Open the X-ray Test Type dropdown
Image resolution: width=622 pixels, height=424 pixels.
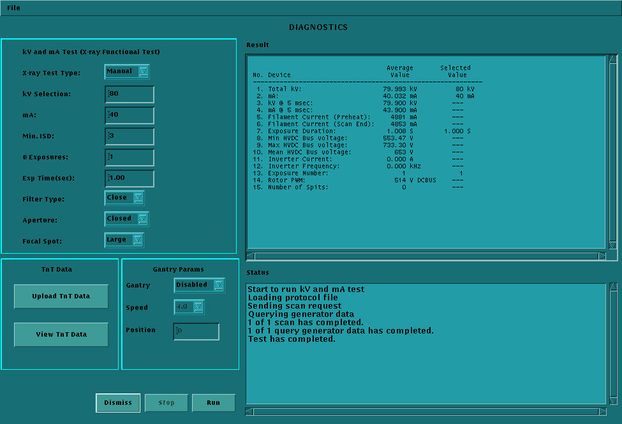tap(127, 71)
